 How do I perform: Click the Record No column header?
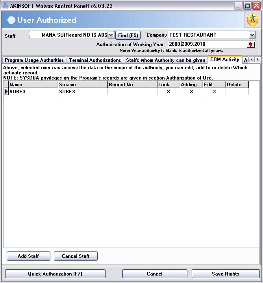tap(132, 85)
